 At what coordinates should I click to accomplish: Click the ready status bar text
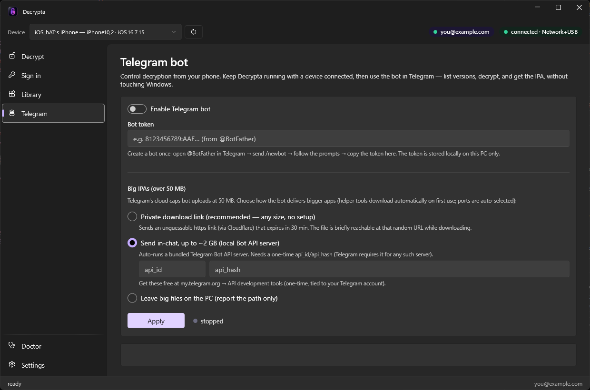(x=14, y=384)
